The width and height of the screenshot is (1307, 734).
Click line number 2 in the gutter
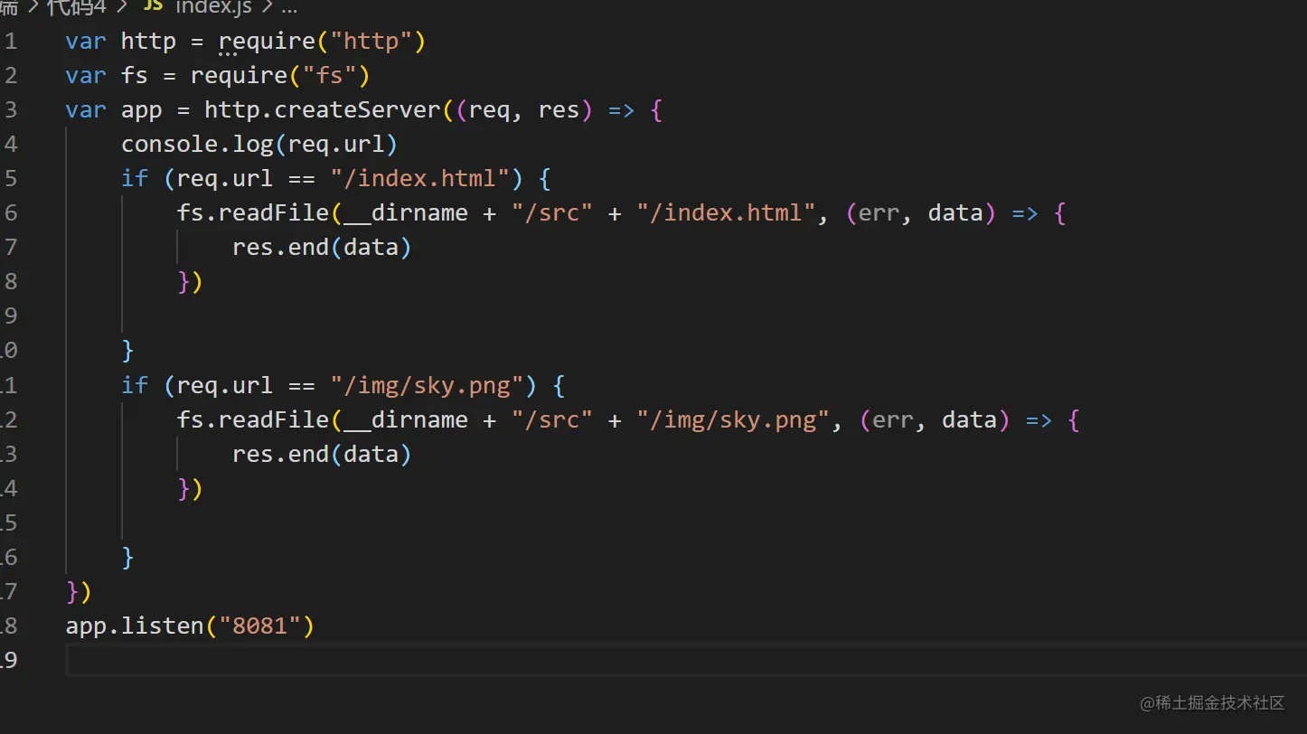click(x=10, y=76)
